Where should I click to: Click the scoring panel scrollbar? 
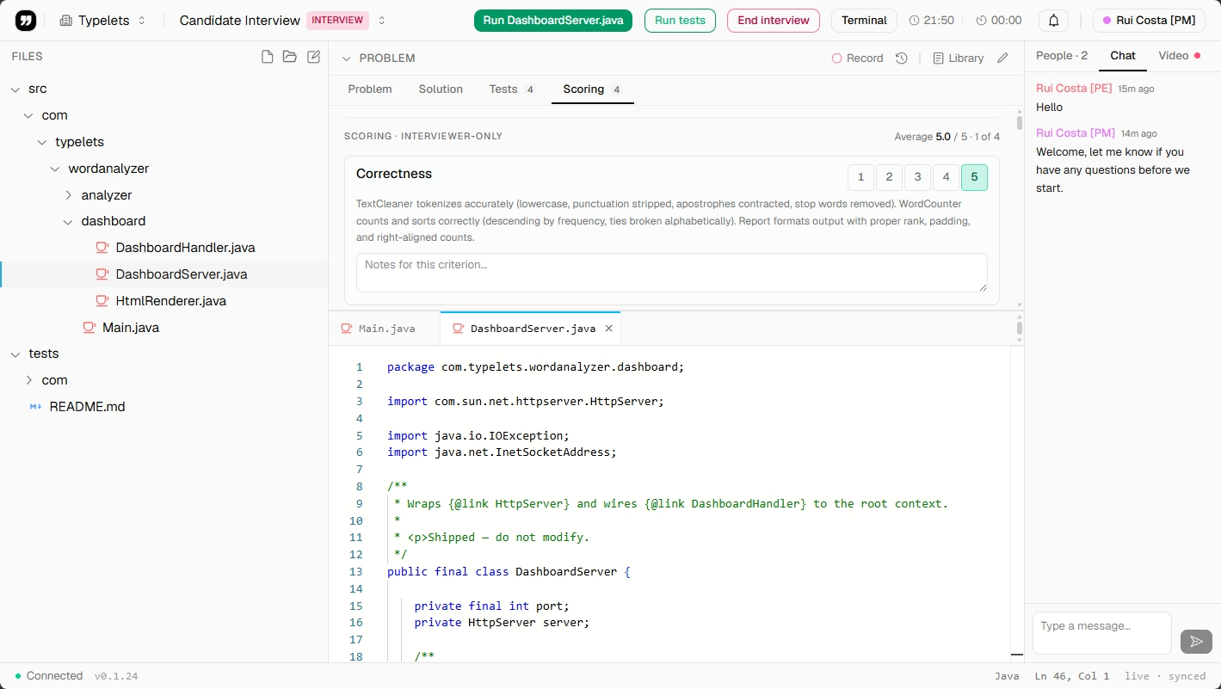[x=1020, y=122]
